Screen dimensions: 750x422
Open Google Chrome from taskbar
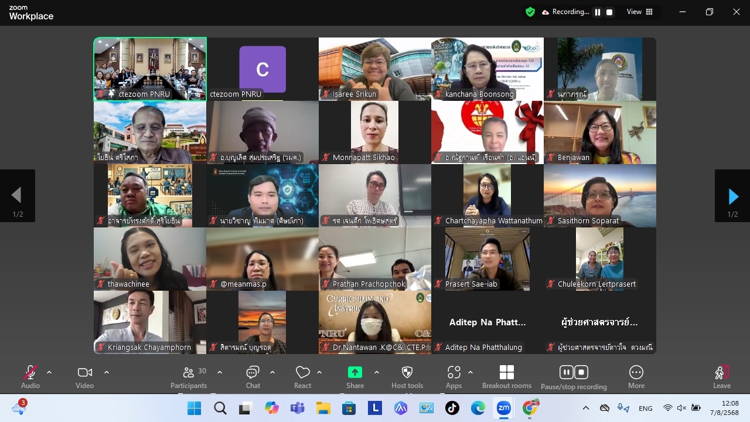click(530, 408)
